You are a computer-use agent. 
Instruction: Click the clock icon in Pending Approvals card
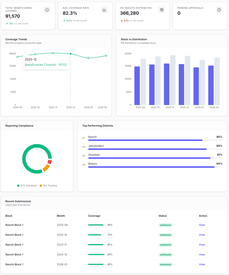[x=219, y=10]
